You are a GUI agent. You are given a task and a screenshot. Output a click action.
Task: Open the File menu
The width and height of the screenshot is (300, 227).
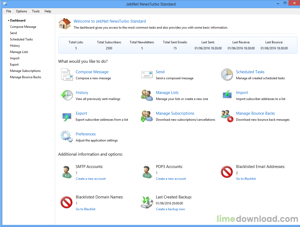pos(9,11)
